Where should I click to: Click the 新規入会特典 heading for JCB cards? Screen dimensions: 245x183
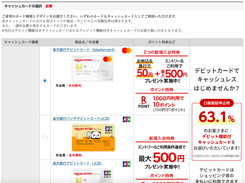(162, 138)
